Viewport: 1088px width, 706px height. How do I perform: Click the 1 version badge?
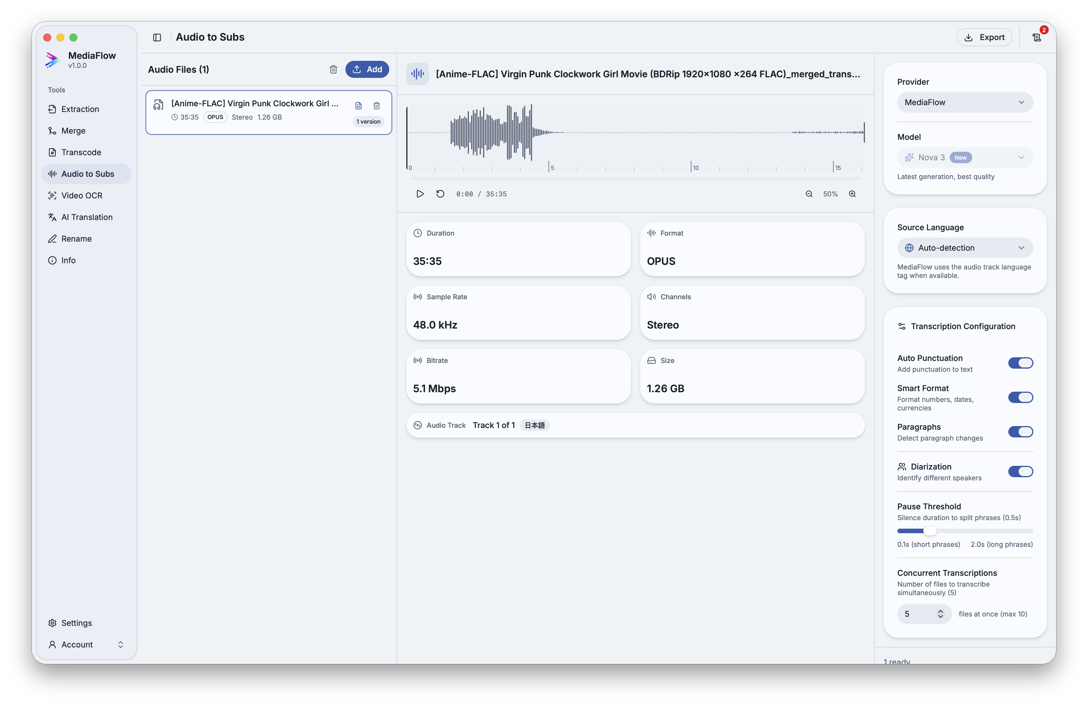point(368,122)
